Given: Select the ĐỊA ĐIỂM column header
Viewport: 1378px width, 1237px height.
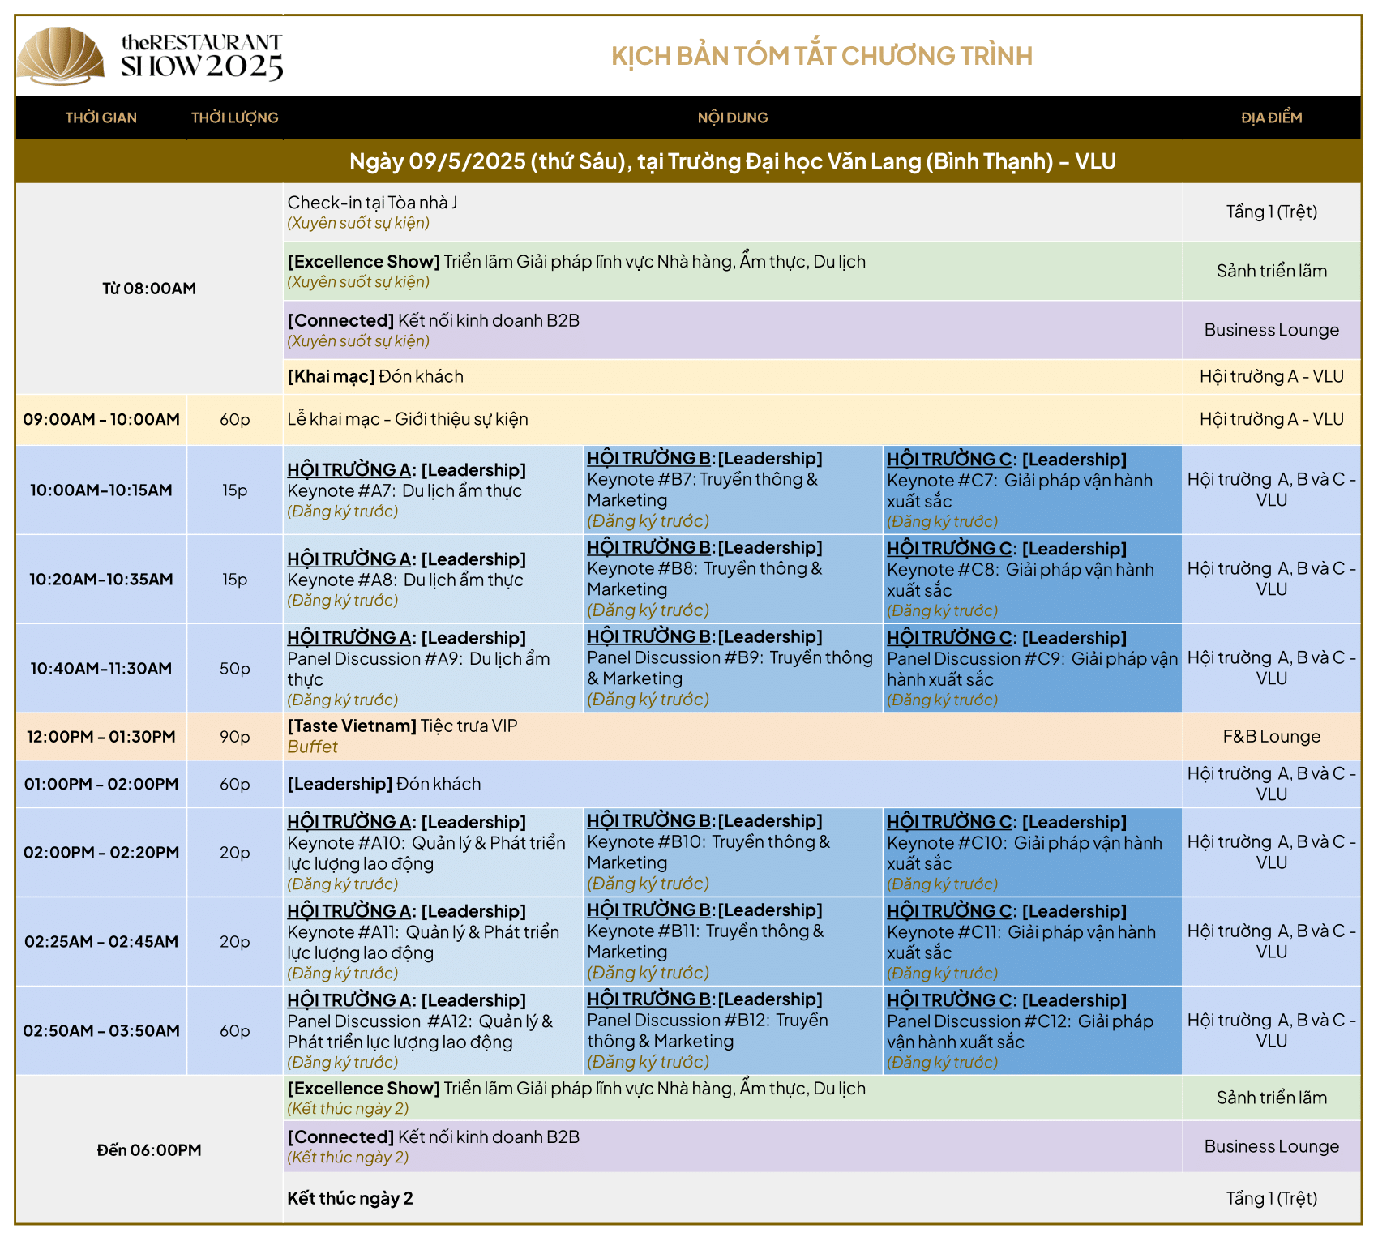Looking at the screenshot, I should click(x=1271, y=118).
